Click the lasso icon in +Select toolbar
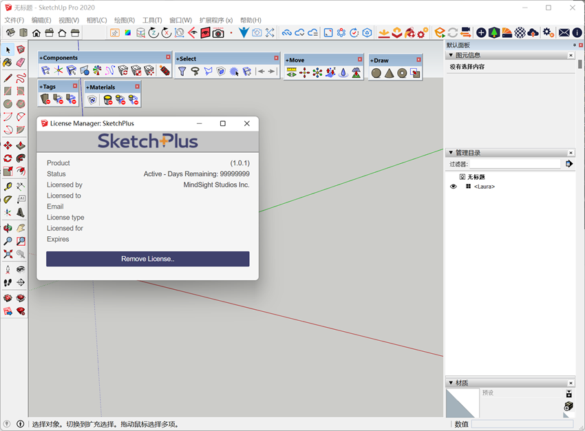Image resolution: width=585 pixels, height=431 pixels. [195, 71]
